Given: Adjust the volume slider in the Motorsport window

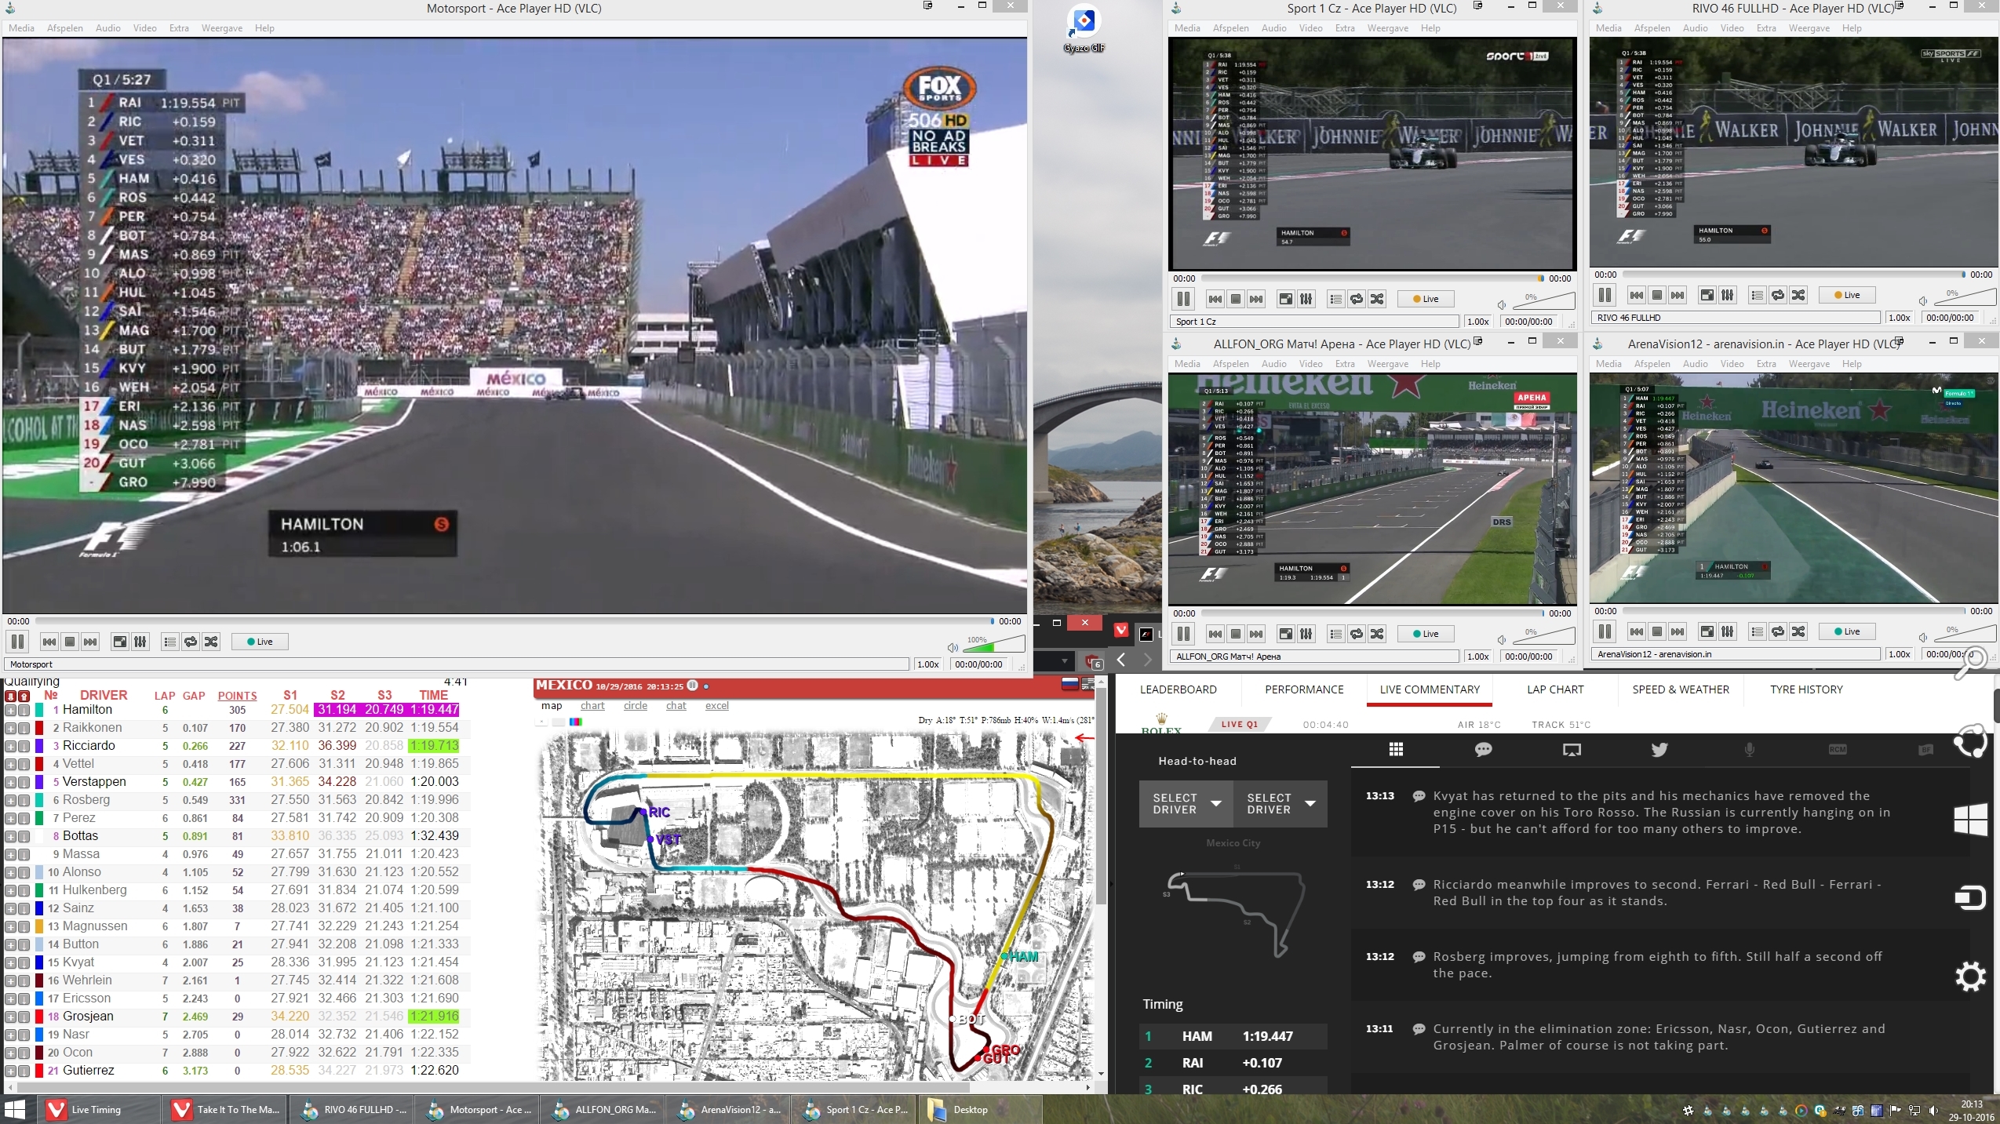Looking at the screenshot, I should pyautogui.click(x=995, y=645).
